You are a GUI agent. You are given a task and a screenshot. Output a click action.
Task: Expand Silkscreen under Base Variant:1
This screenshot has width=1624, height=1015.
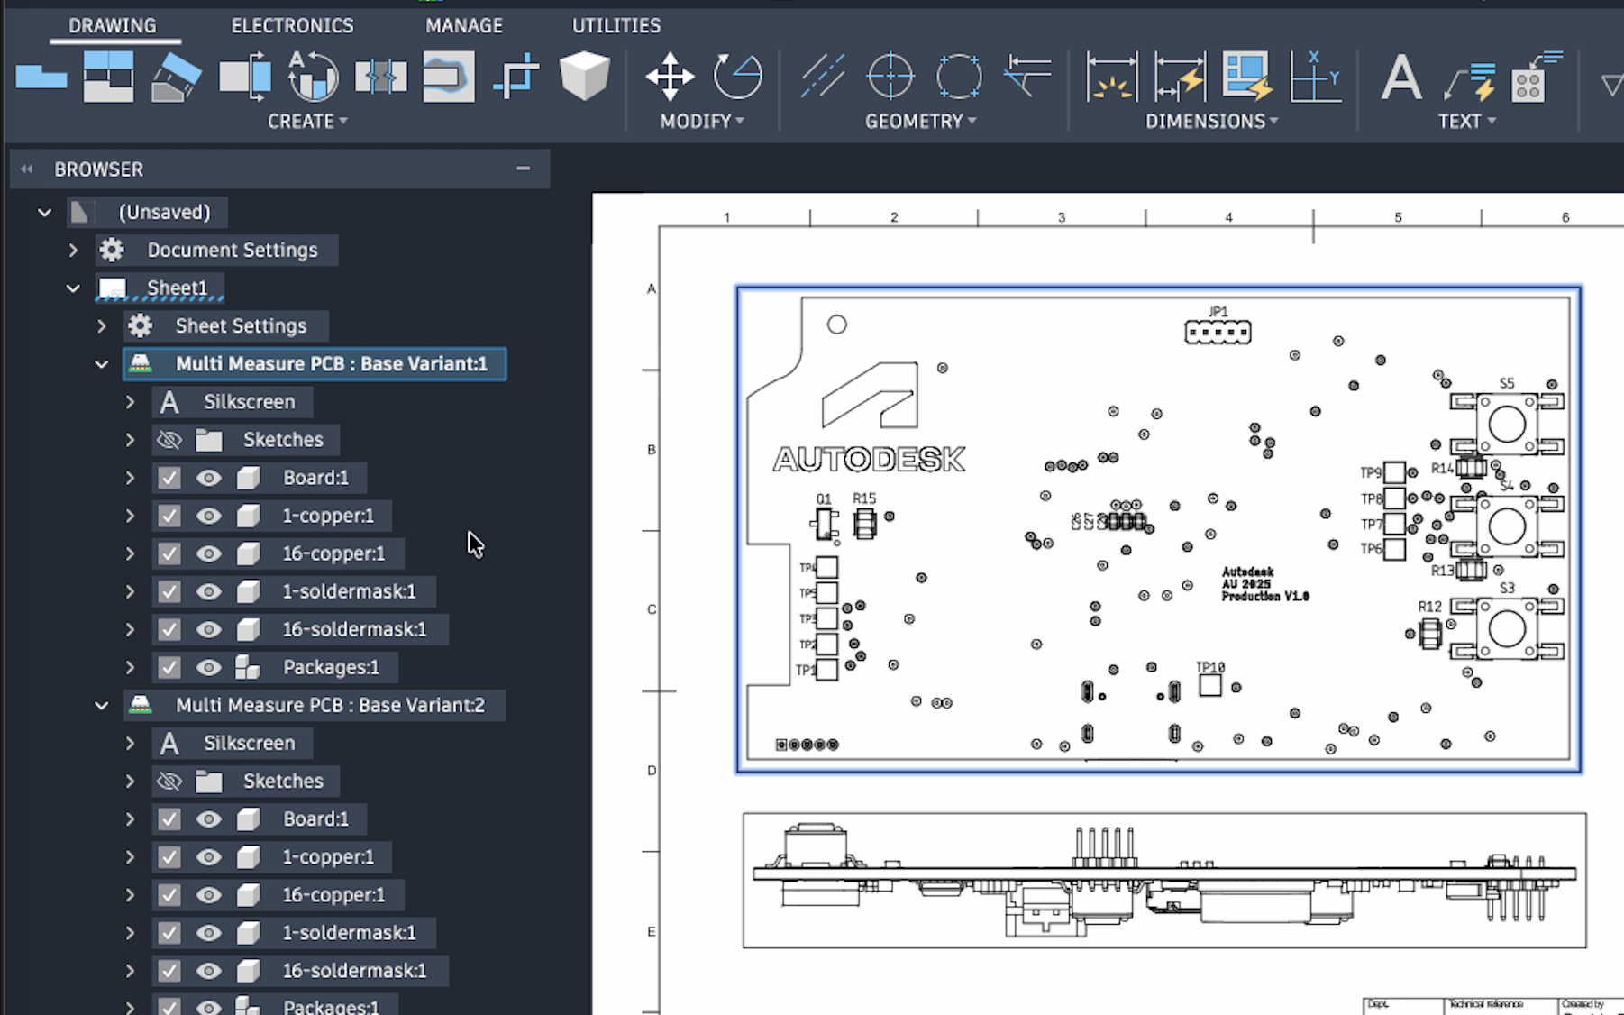coord(130,402)
